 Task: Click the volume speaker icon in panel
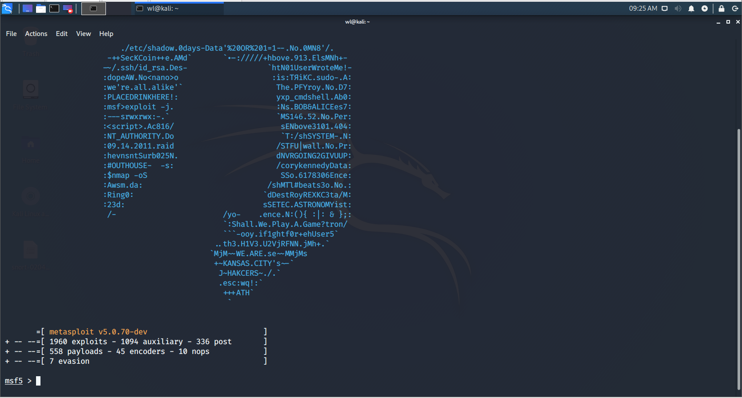point(678,8)
